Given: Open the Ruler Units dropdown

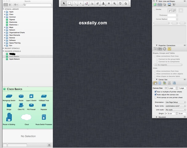Looking at the screenshot, I should [175, 106].
